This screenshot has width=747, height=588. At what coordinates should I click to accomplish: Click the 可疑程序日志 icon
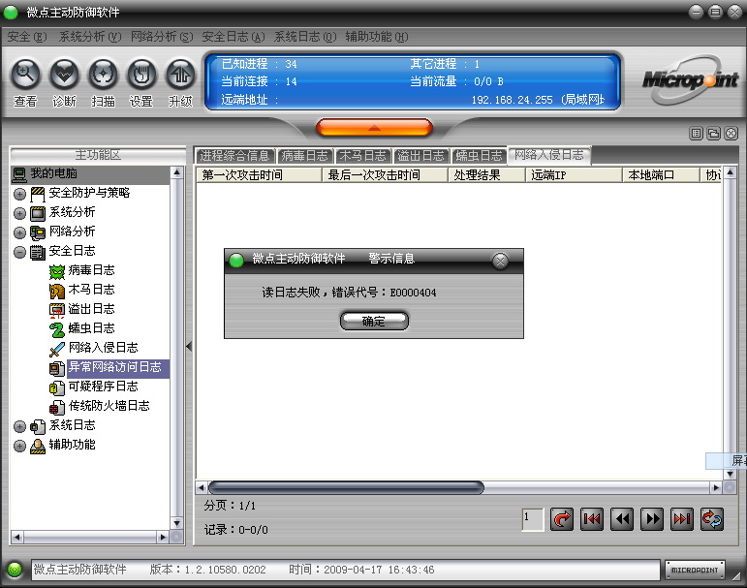click(57, 387)
